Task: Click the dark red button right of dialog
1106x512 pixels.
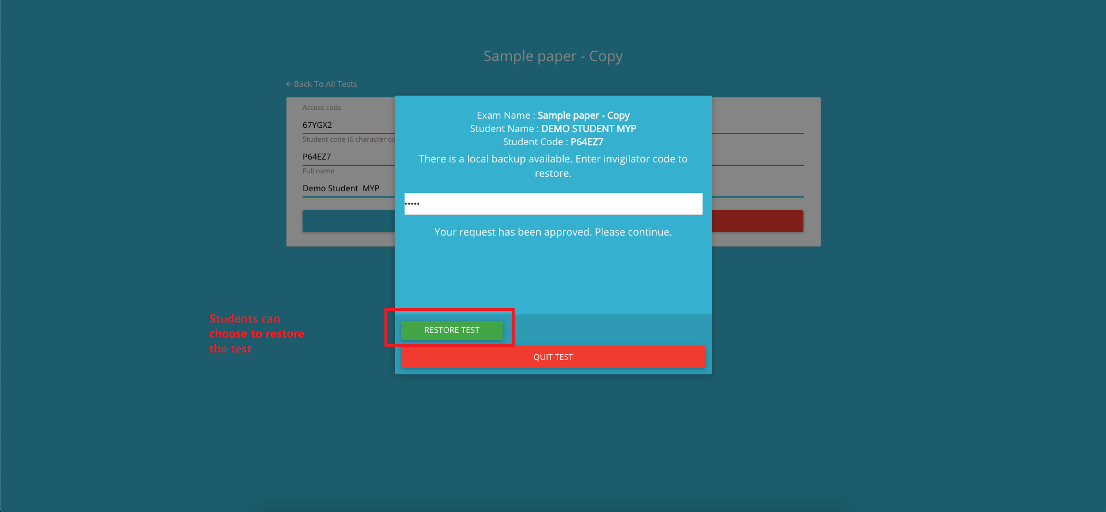Action: pyautogui.click(x=757, y=221)
